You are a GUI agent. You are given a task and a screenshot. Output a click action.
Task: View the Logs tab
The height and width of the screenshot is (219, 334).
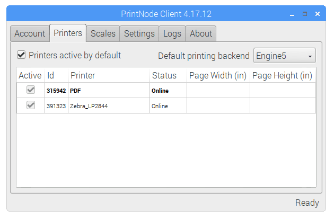coord(172,33)
